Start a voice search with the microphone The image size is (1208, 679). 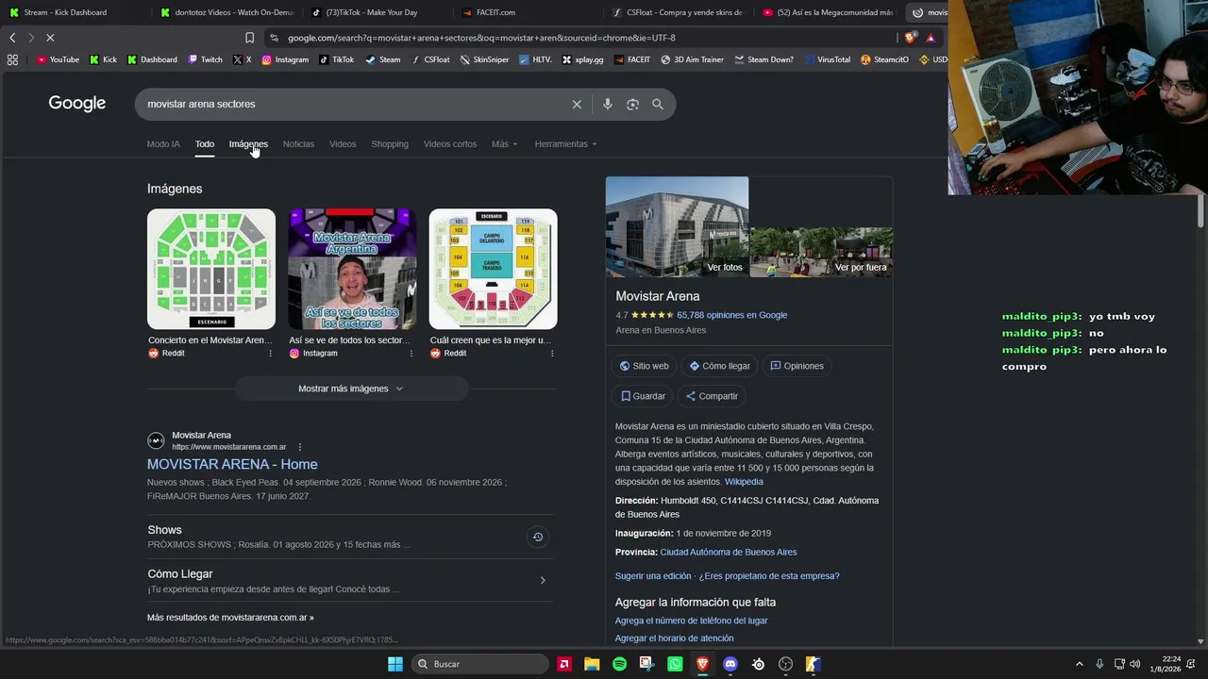click(608, 104)
